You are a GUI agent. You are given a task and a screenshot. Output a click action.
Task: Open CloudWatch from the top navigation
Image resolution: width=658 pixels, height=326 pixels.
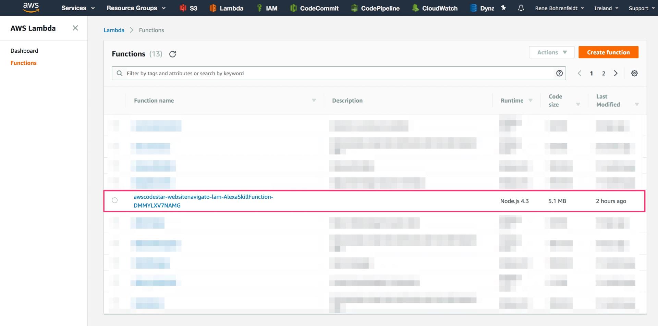(x=435, y=8)
